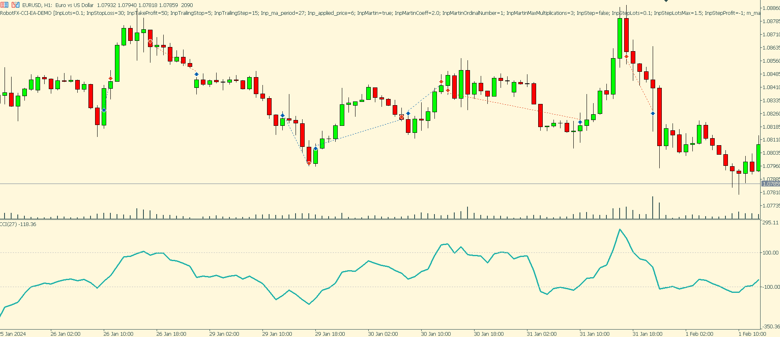Click the 1.08560 price scale label
The image size is (780, 337).
tap(770, 61)
